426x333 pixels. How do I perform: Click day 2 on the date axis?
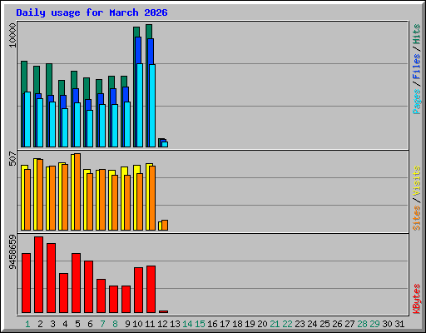pos(40,324)
